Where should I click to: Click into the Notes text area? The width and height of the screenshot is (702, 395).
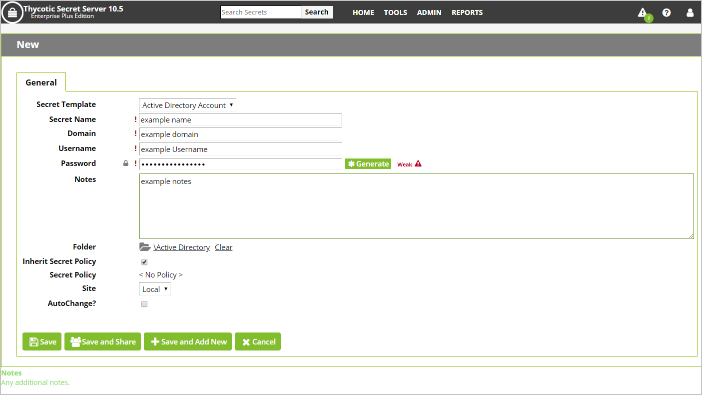click(417, 206)
